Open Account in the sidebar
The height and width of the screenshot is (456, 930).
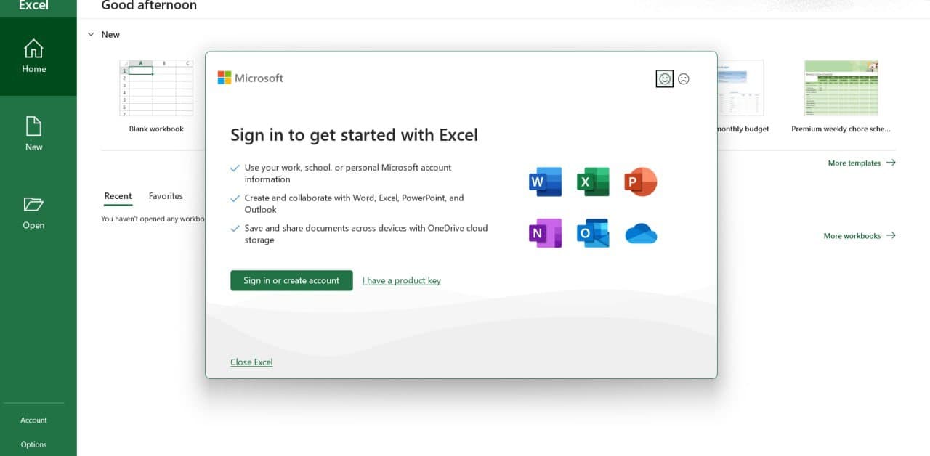click(x=33, y=420)
